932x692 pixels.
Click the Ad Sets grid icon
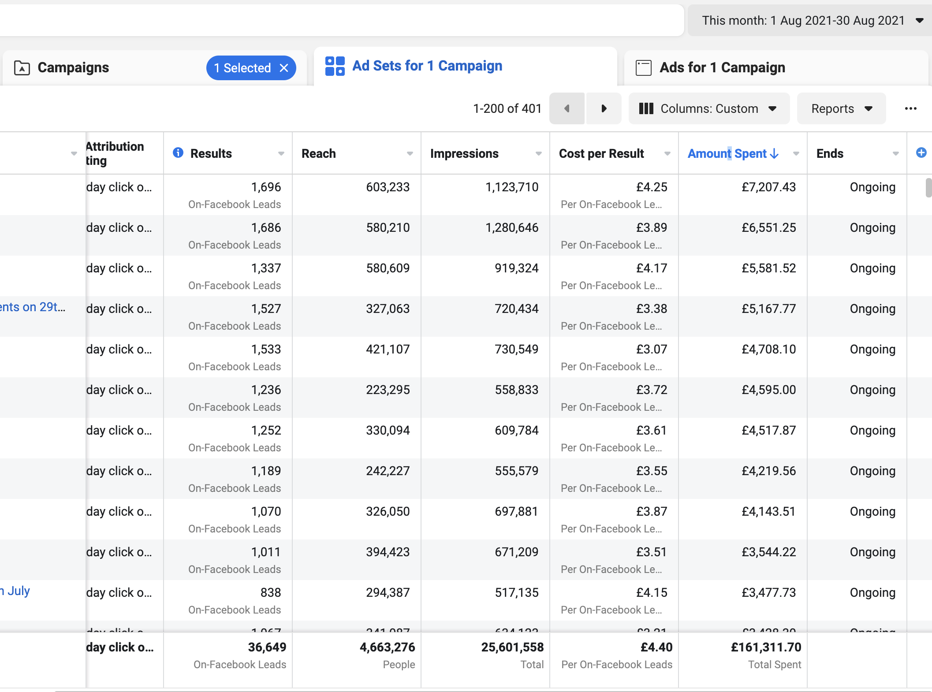click(x=335, y=66)
